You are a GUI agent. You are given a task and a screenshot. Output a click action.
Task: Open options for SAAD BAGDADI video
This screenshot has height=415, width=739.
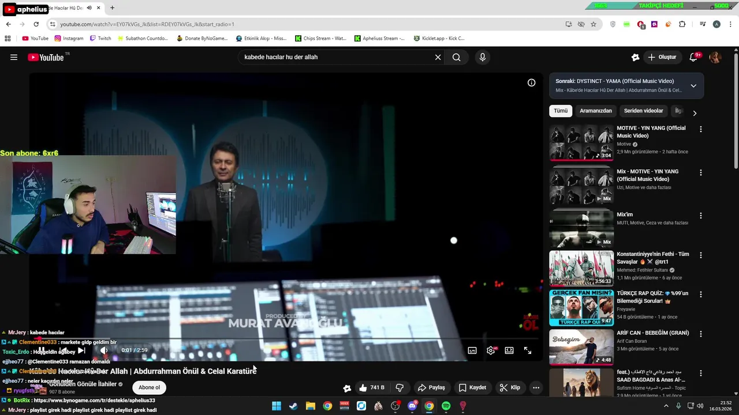coord(701,373)
